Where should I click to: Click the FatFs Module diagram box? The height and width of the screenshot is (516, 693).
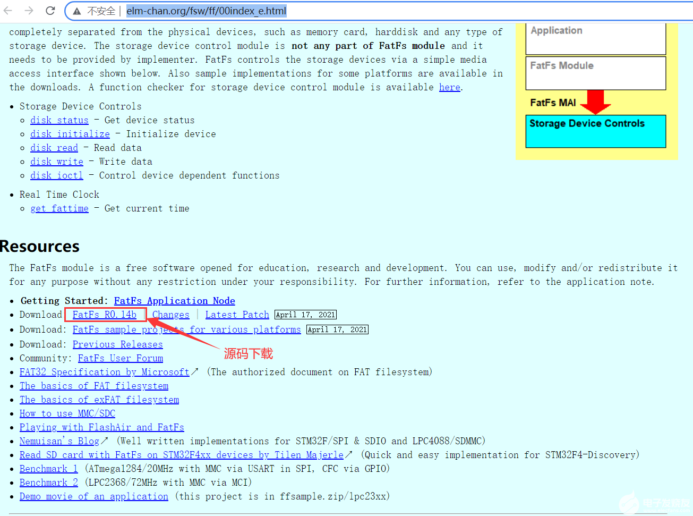pos(596,73)
